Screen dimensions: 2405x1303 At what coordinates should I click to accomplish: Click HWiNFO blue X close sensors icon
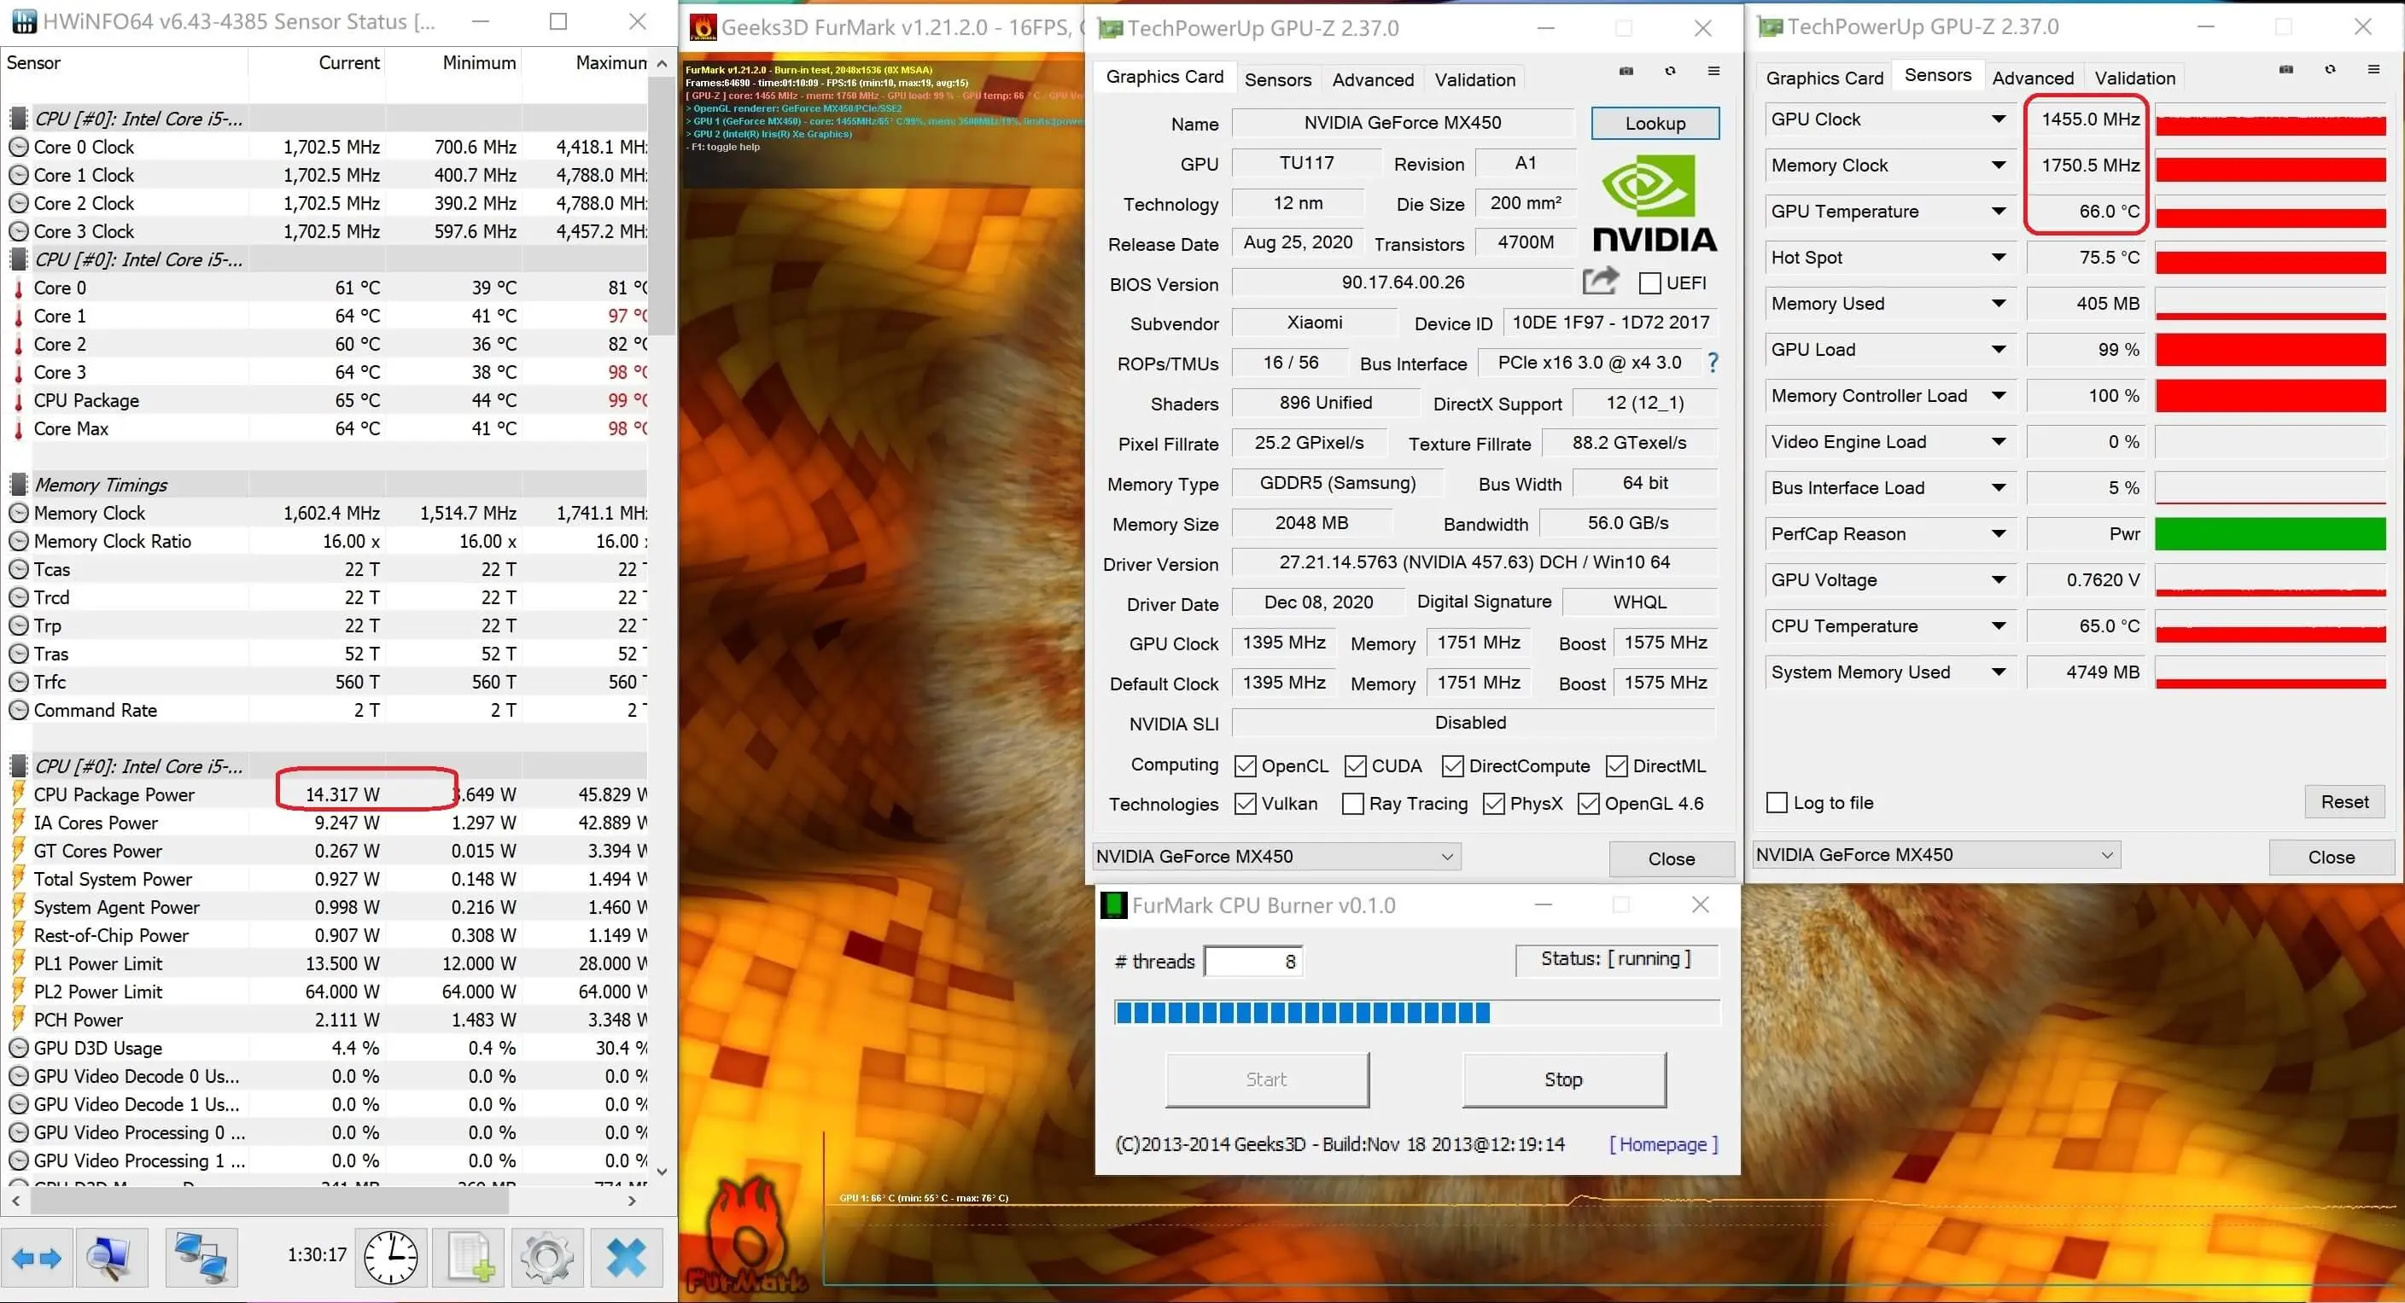(x=627, y=1258)
